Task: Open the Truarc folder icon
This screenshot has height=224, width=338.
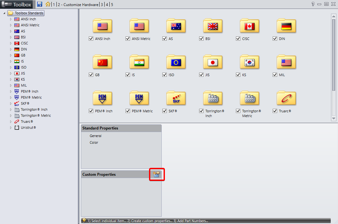Action: pyautogui.click(x=286, y=98)
